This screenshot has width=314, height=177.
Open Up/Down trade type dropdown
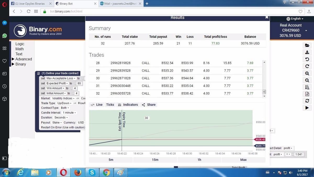tap(64, 103)
